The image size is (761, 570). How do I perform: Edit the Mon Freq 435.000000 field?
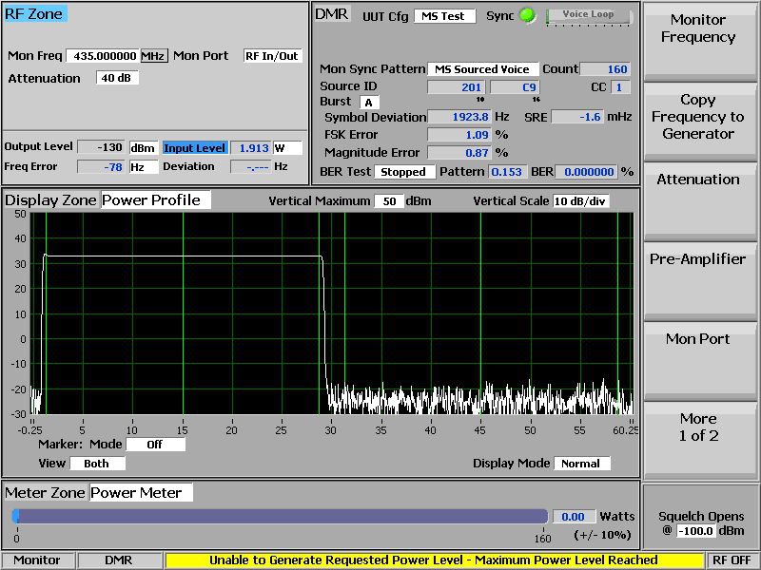pyautogui.click(x=104, y=56)
